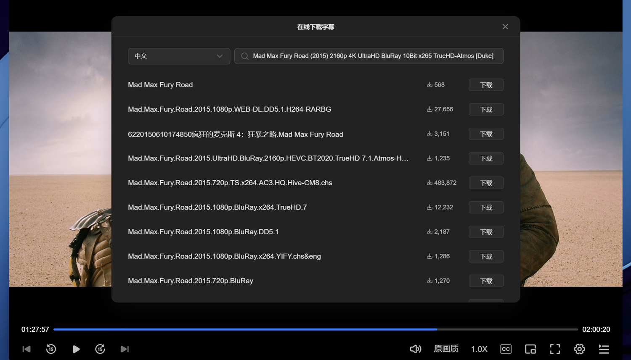
Task: Open the CC subtitle settings
Action: tap(506, 349)
